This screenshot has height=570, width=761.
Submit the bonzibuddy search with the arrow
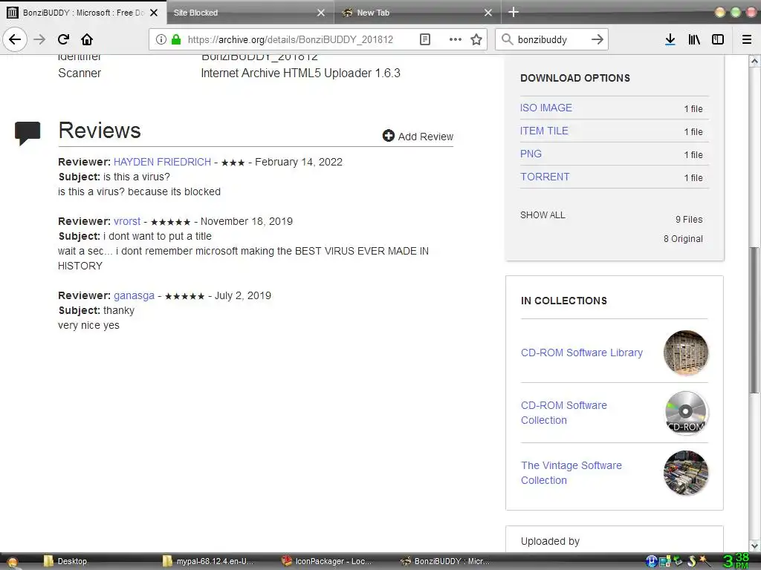tap(598, 39)
